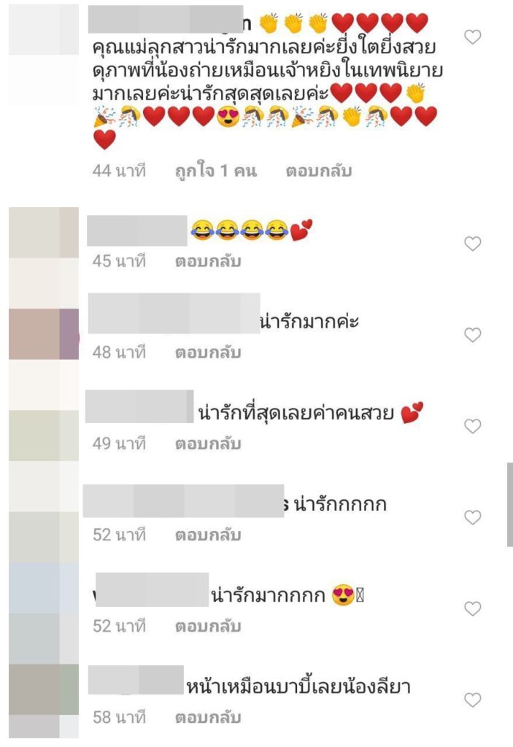View likes via ถูกใจ 1 คน
513x747 pixels.
(x=216, y=171)
